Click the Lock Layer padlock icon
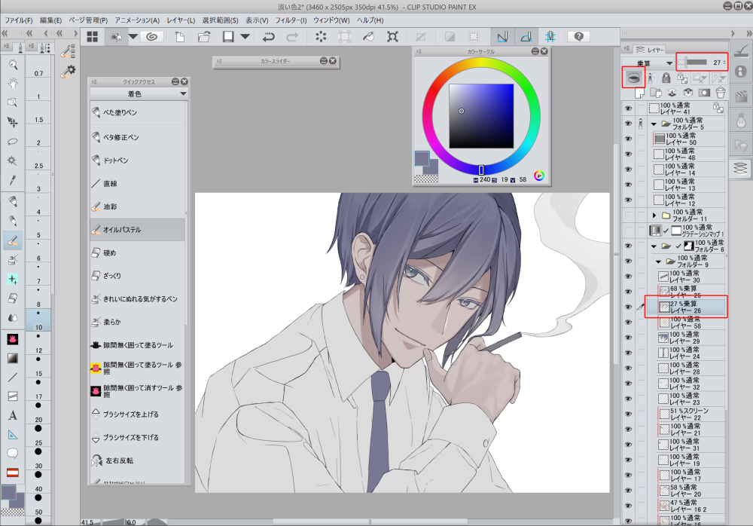The width and height of the screenshot is (753, 526). tap(666, 77)
